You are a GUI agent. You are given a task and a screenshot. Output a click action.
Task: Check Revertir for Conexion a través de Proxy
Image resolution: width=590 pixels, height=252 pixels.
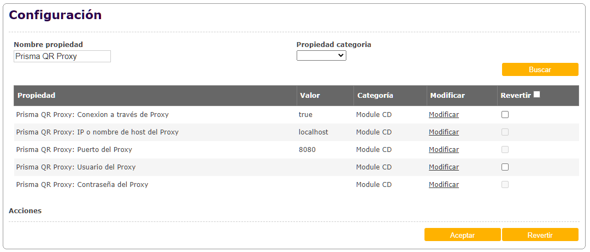[x=505, y=115]
